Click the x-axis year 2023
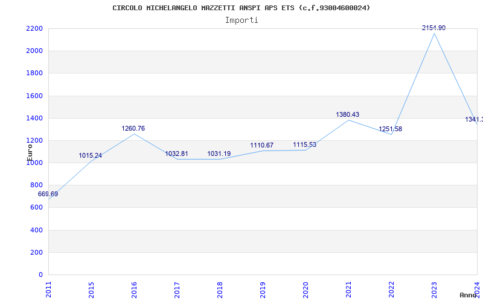483x301 pixels. coord(434,290)
